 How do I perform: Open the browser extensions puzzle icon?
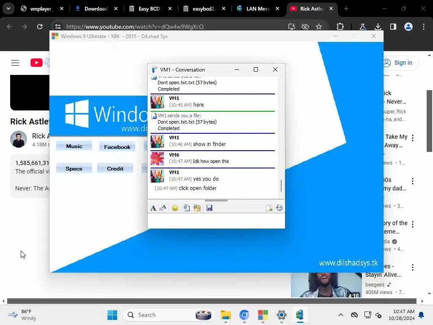click(x=340, y=27)
